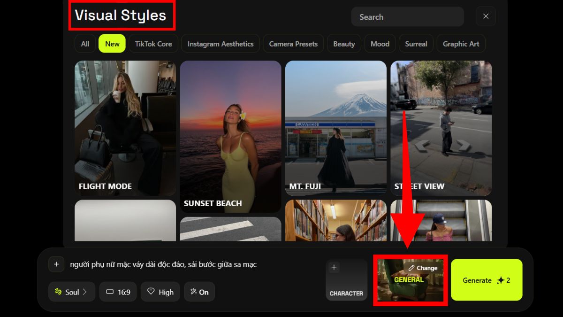563x317 pixels.
Task: Close the Visual Styles panel with X
Action: 486,16
